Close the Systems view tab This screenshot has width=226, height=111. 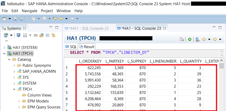(x=24, y=28)
